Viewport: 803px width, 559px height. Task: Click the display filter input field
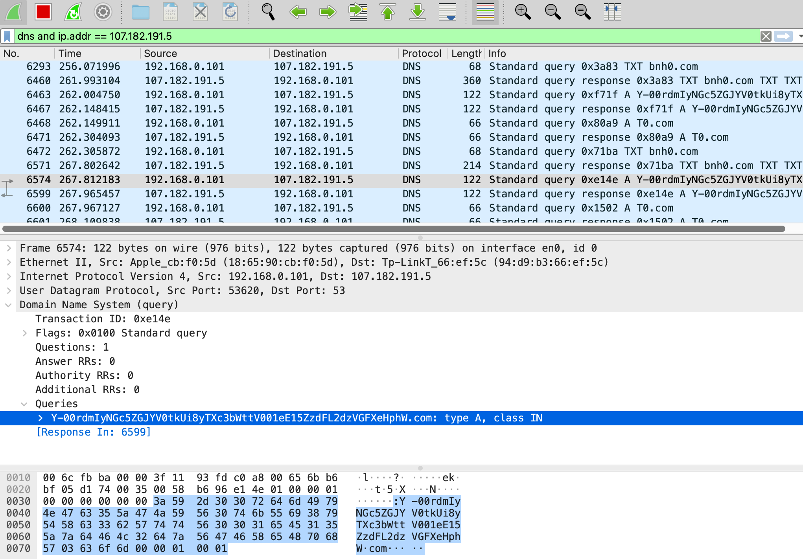click(x=387, y=36)
